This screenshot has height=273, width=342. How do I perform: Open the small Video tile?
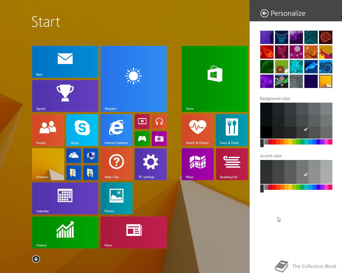pyautogui.click(x=142, y=122)
